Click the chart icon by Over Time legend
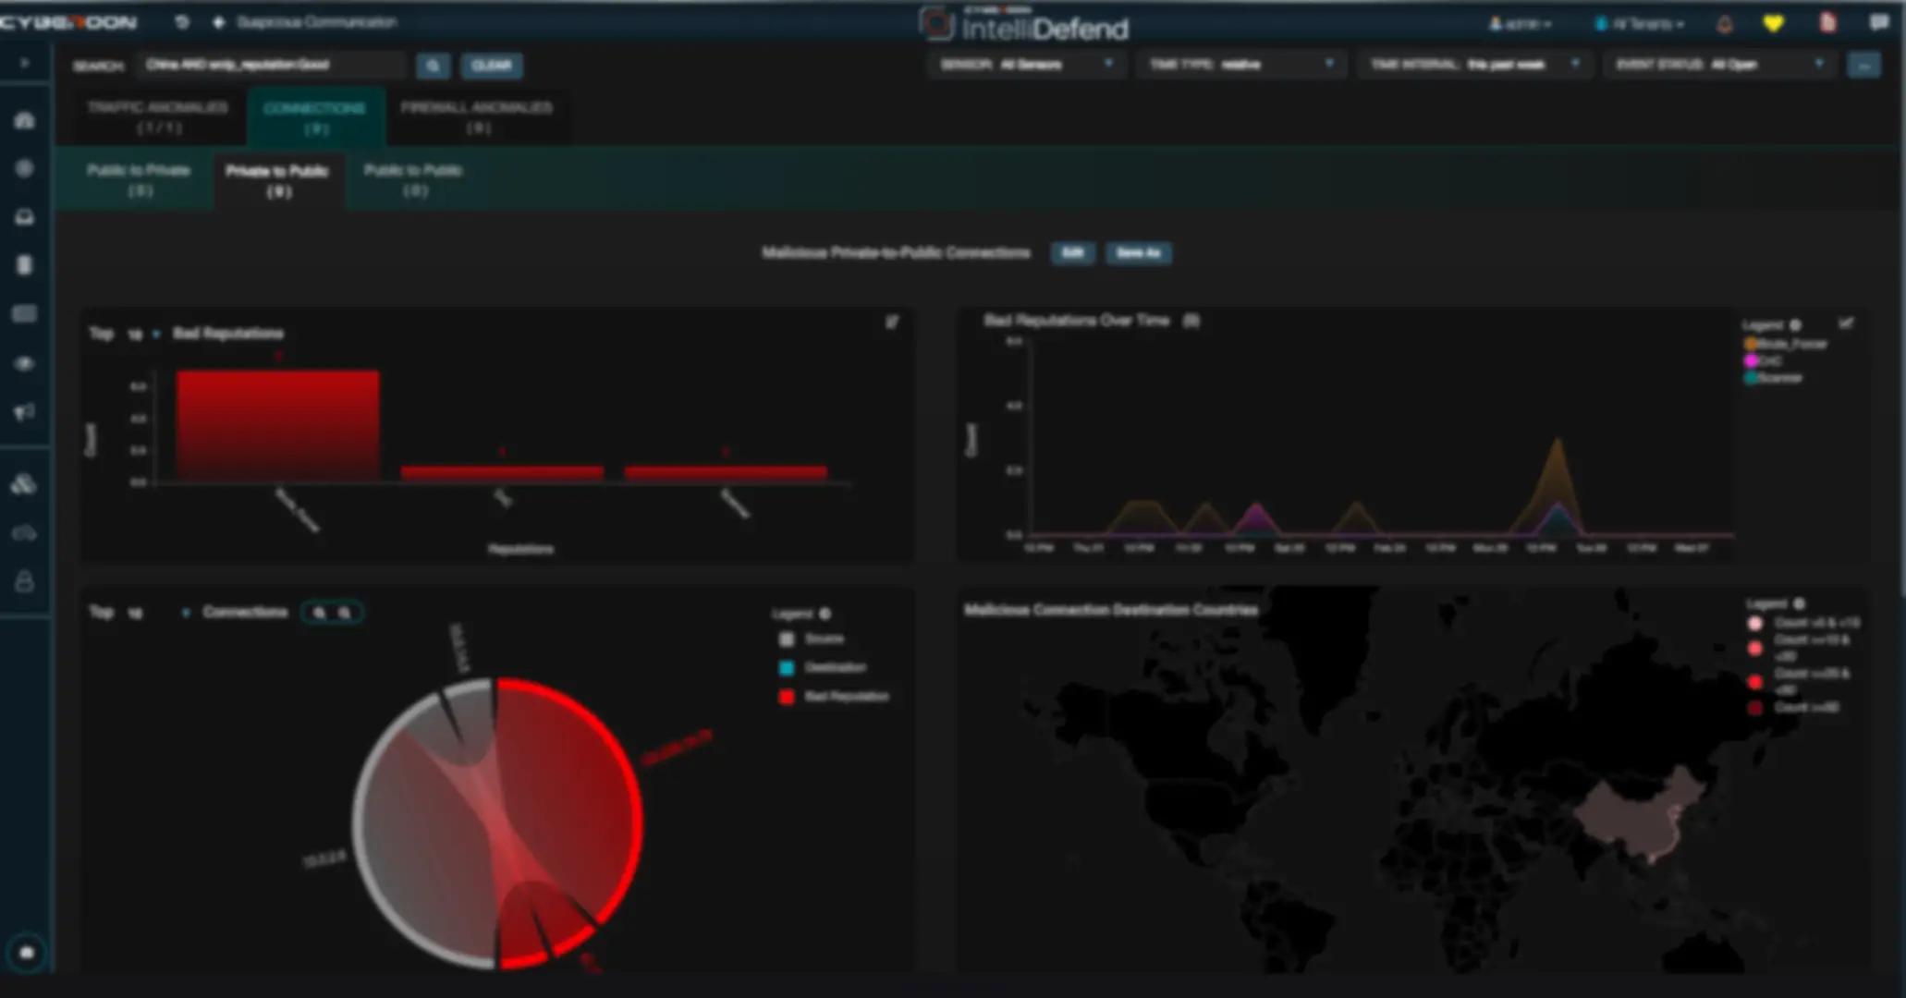This screenshot has height=998, width=1906. (x=1845, y=323)
